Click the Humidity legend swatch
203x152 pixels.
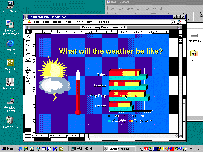pyautogui.click(x=110, y=121)
